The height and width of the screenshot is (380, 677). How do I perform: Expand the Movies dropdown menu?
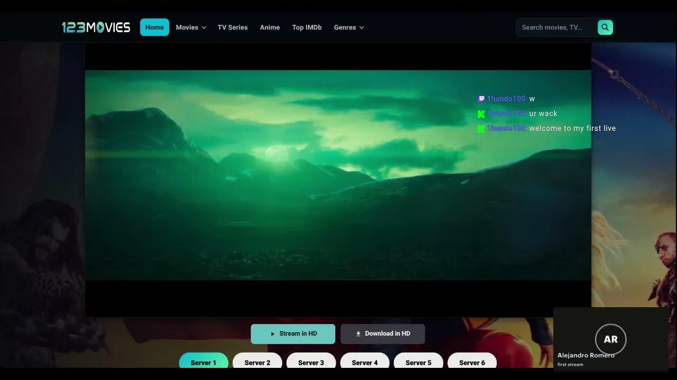[x=191, y=27]
